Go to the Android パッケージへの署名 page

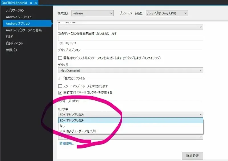coord(24,30)
